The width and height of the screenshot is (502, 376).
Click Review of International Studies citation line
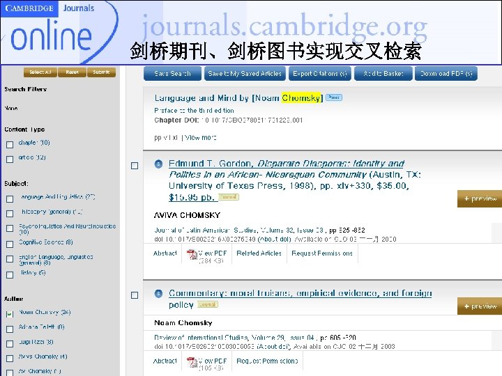[x=255, y=338]
